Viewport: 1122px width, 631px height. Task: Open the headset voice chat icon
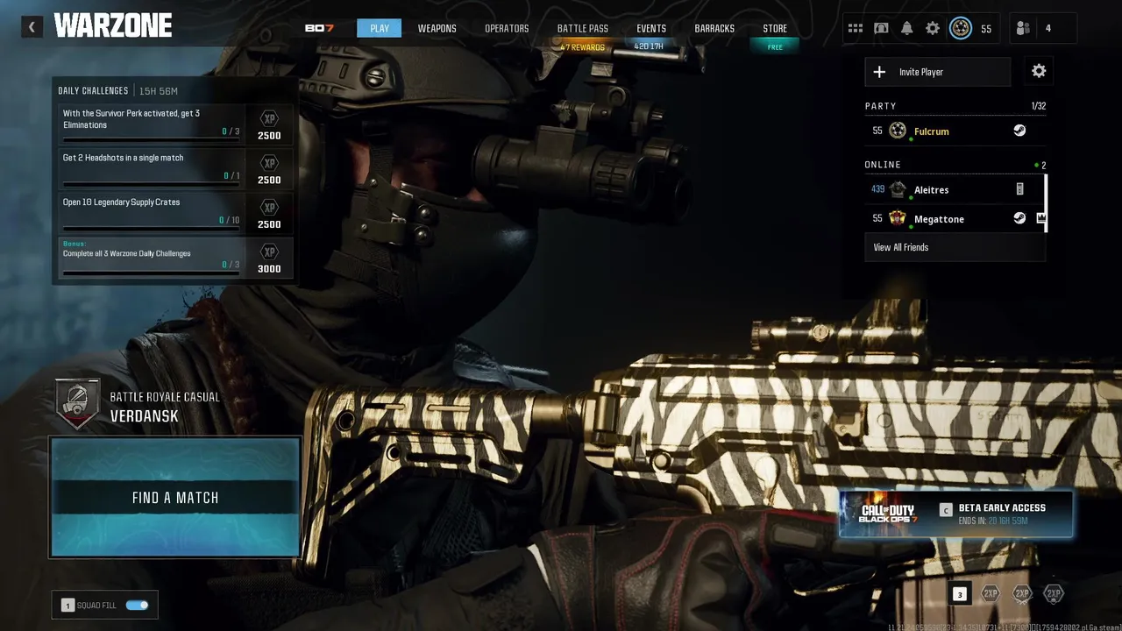click(881, 28)
